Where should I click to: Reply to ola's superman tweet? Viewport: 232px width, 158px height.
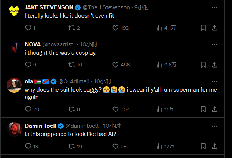(x=28, y=109)
